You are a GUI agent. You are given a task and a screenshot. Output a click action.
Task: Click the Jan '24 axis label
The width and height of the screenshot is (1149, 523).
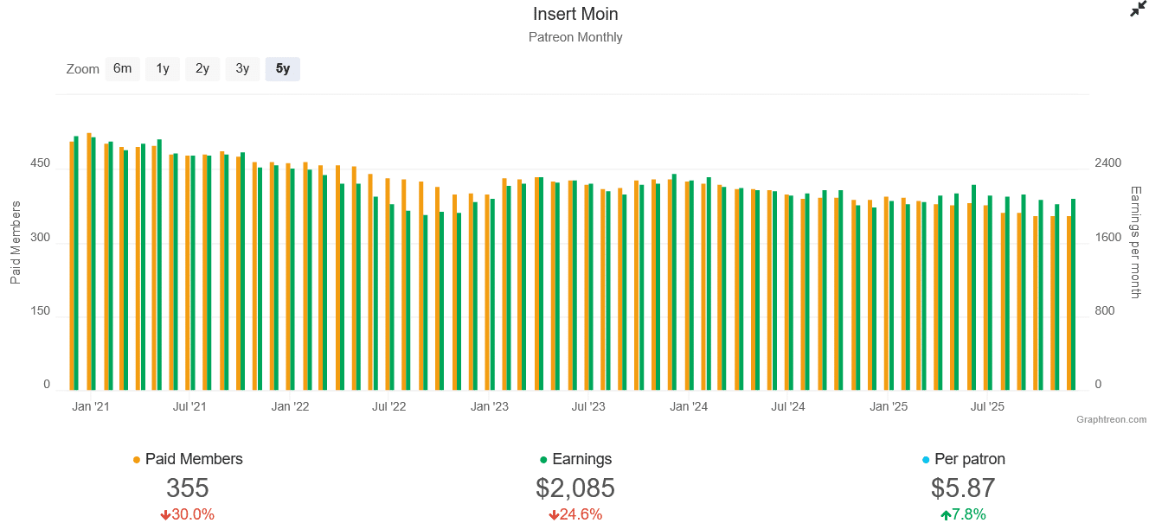(x=689, y=405)
